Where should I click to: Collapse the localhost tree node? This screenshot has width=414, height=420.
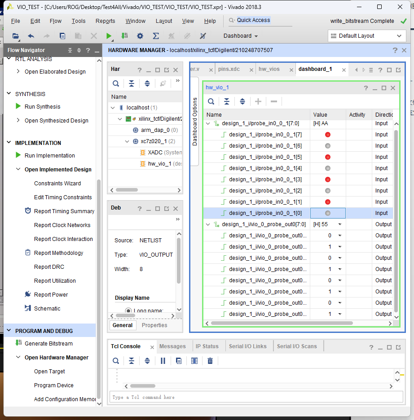click(x=113, y=108)
